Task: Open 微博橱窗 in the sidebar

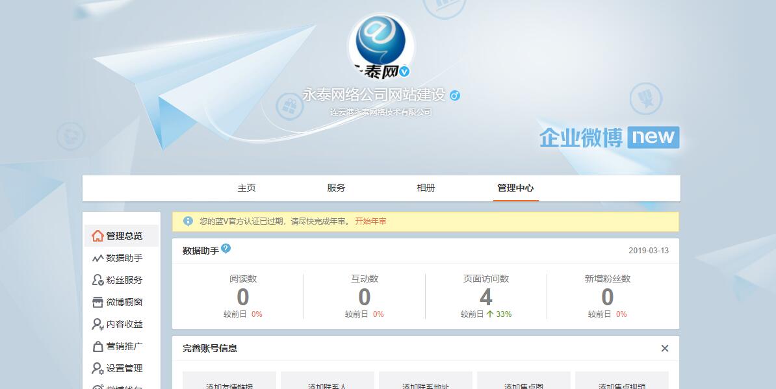Action: [x=122, y=302]
